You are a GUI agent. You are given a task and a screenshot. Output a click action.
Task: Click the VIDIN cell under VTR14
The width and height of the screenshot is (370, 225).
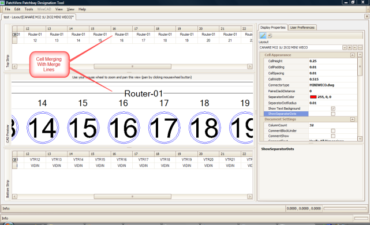pos(79,166)
